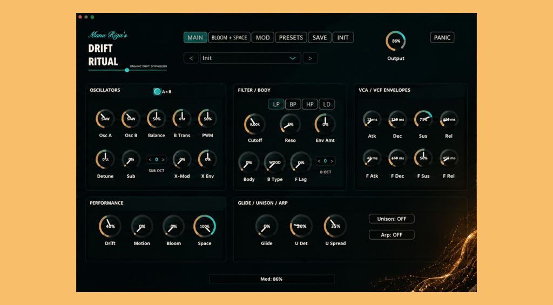Click the Dec envelope knob

397,119
